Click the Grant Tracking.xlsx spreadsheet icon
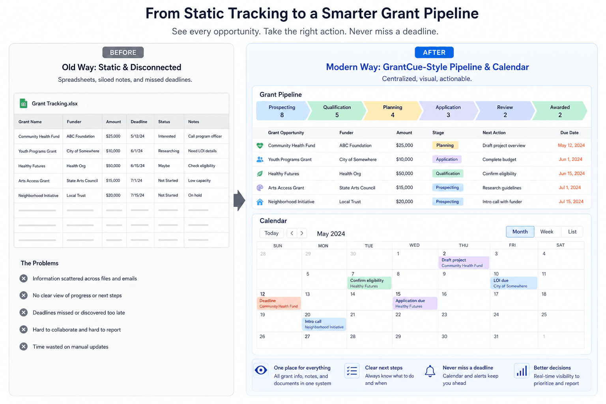Image resolution: width=606 pixels, height=404 pixels. 23,103
